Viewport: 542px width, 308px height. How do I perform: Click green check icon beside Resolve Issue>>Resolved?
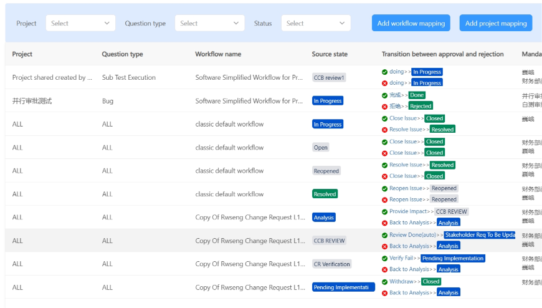coord(385,165)
